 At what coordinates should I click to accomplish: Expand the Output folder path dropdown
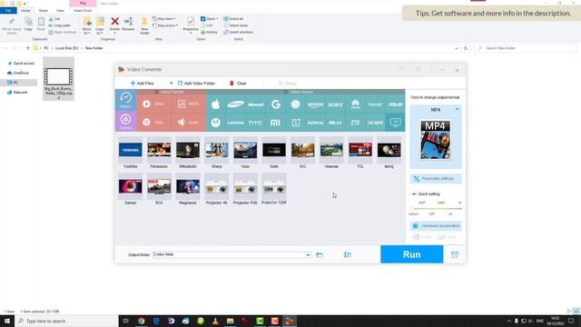click(308, 254)
